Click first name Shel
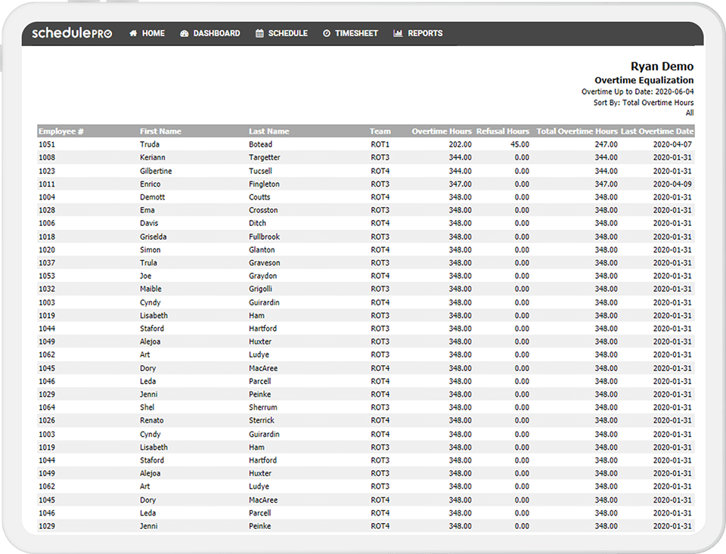The height and width of the screenshot is (554, 726). tap(147, 407)
